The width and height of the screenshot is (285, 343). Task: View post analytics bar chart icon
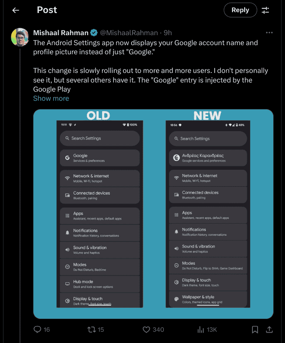201,330
